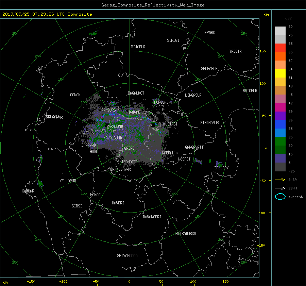
Task: Click the CHITRADURGA city label
Action: pyautogui.click(x=185, y=234)
